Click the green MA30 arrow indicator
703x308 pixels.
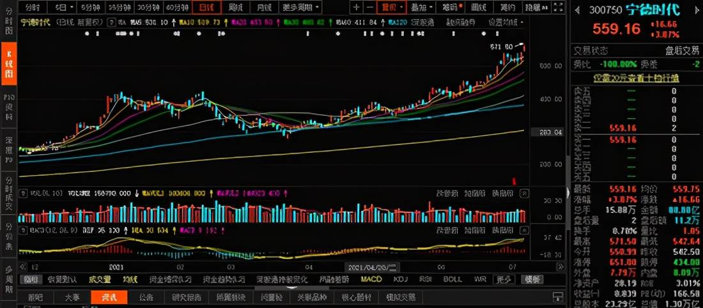pyautogui.click(x=330, y=22)
